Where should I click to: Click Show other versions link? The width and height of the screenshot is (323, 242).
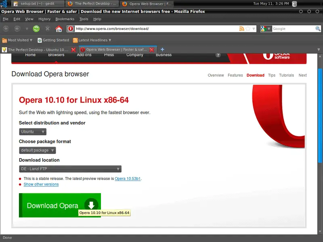41,184
